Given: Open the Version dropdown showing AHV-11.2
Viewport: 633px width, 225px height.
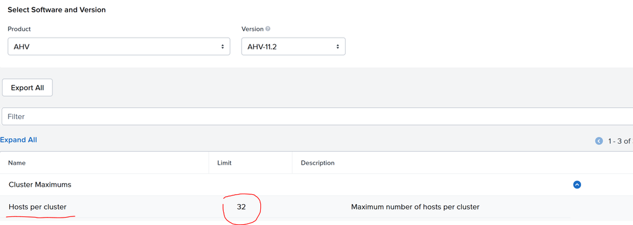Looking at the screenshot, I should point(293,47).
